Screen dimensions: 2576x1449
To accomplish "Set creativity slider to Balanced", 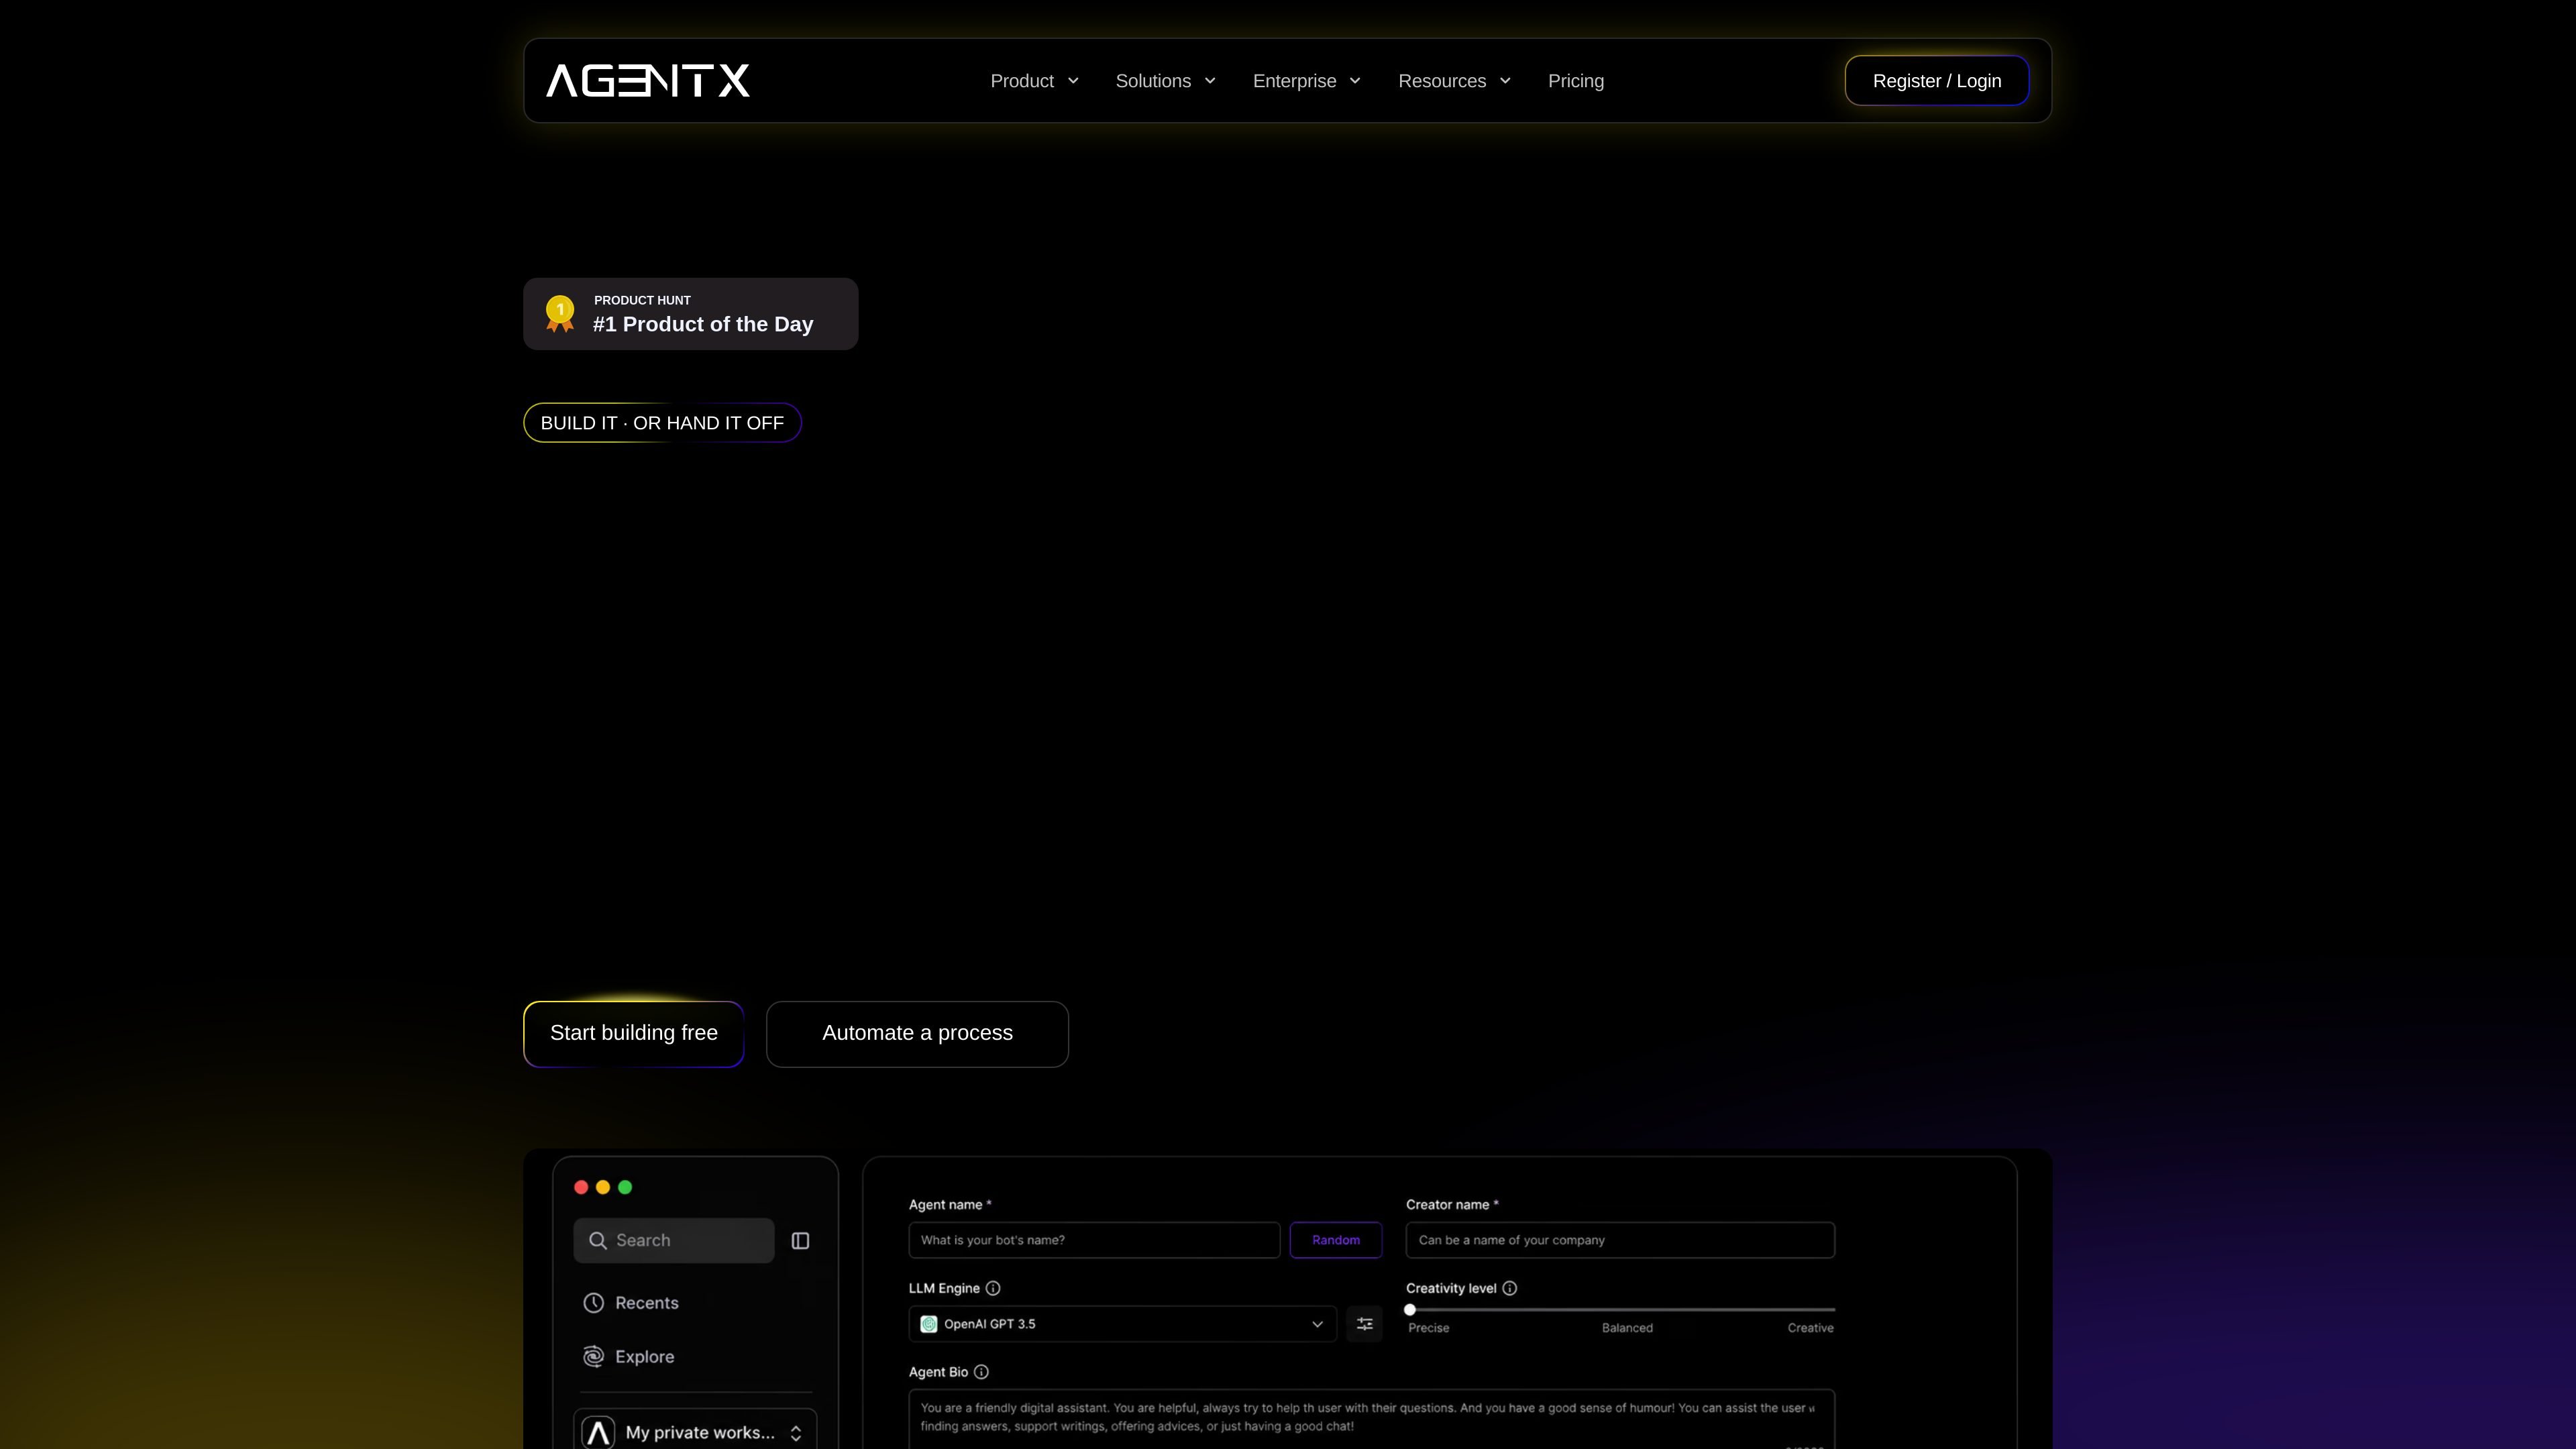I will (1627, 1328).
